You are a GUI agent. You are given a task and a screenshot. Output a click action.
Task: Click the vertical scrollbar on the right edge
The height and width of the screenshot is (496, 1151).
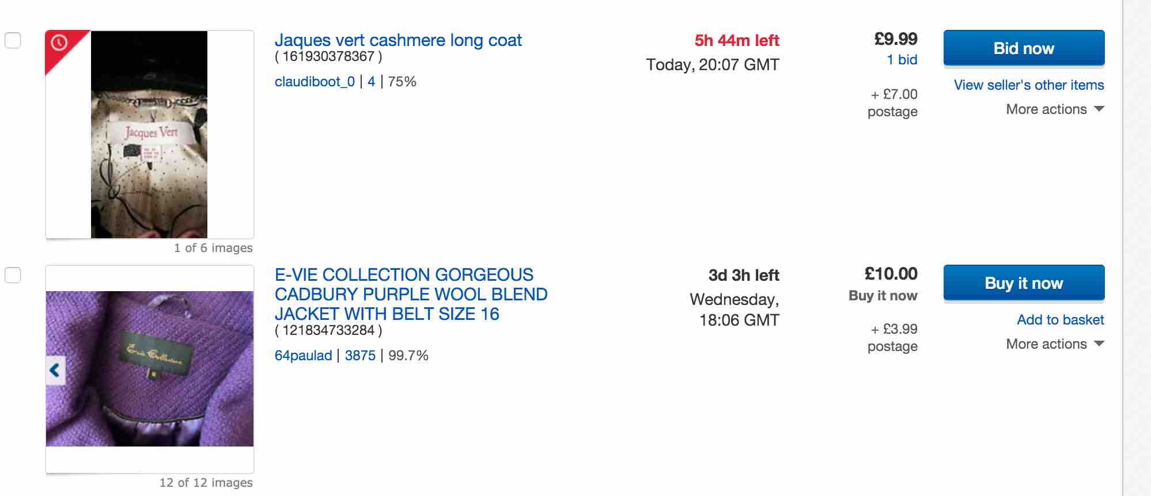[1137, 248]
